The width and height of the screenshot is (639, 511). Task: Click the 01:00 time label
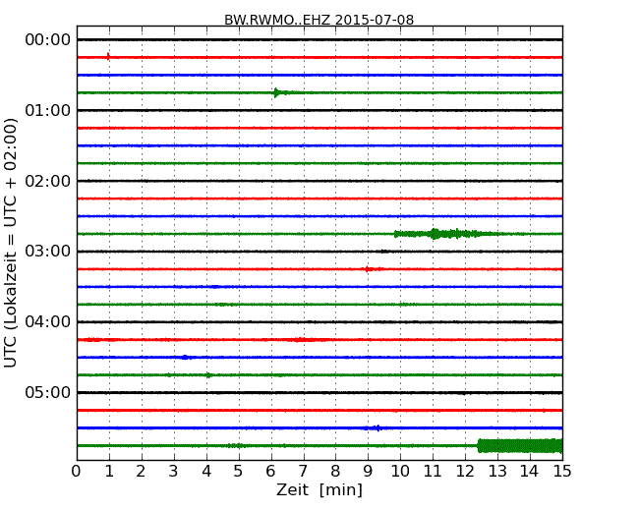(x=48, y=110)
